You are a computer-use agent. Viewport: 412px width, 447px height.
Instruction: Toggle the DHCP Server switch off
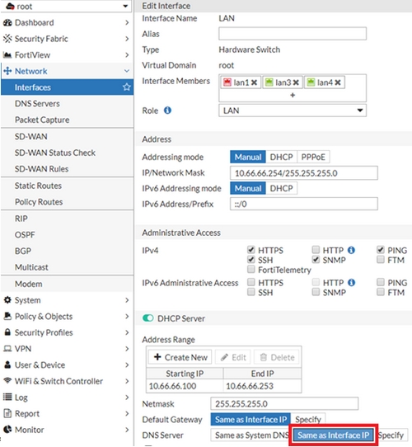pos(148,318)
